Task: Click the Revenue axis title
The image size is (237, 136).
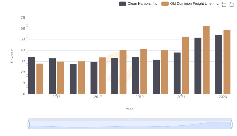Action: (x=12, y=56)
